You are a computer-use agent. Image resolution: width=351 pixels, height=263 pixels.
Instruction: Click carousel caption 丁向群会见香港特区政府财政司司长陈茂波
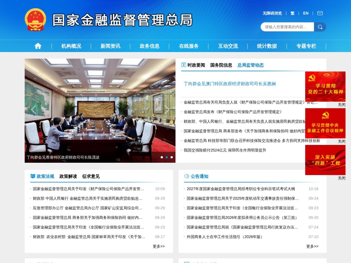coord(63,157)
